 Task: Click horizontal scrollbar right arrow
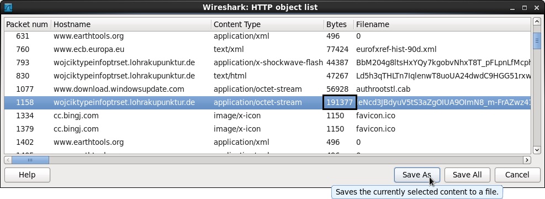[x=527, y=160]
